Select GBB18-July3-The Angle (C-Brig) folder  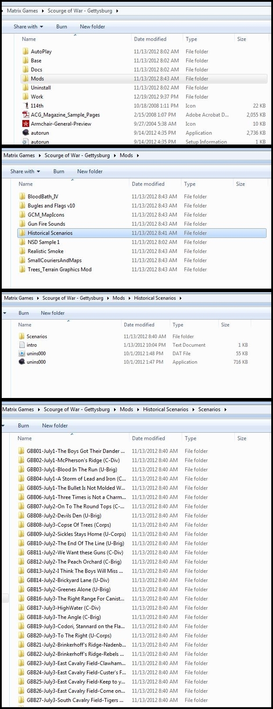pyautogui.click(x=64, y=617)
